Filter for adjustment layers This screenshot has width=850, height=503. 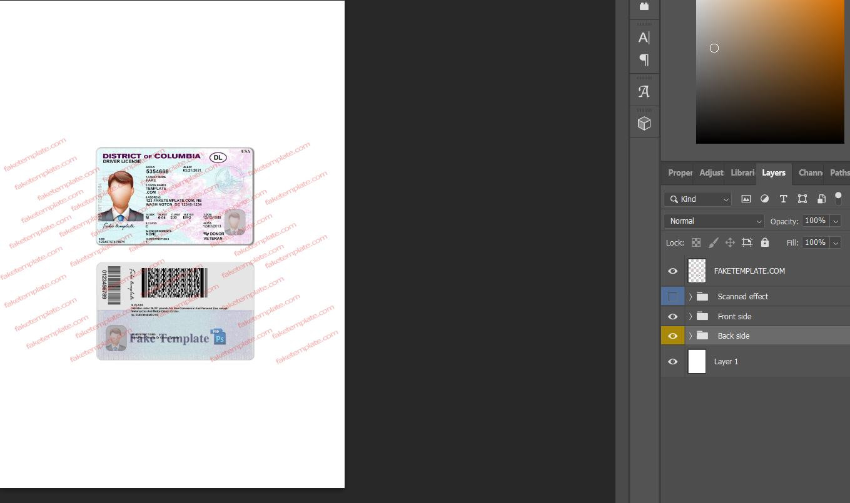(764, 199)
